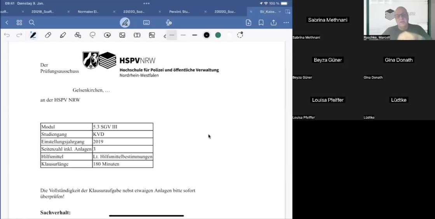Choose the thinnest stroke width

[172, 35]
